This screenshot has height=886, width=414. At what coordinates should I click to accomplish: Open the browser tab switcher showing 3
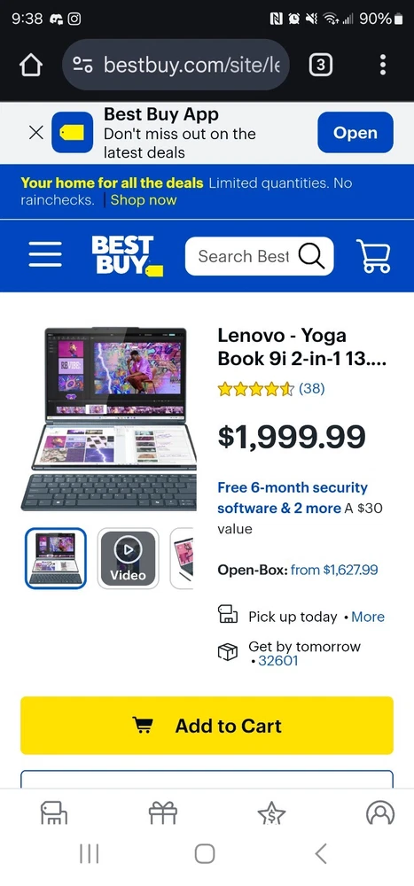point(320,66)
